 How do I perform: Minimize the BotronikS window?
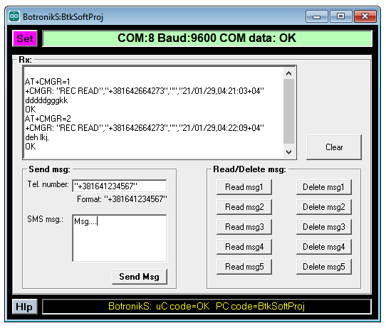tap(317, 16)
